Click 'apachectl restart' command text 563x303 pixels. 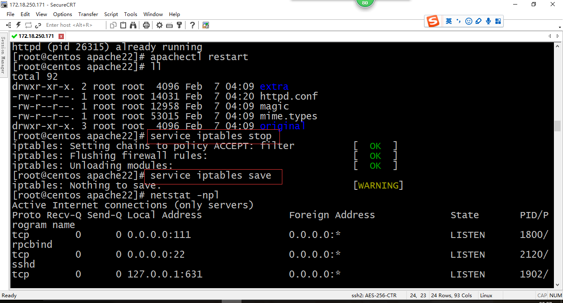(199, 57)
